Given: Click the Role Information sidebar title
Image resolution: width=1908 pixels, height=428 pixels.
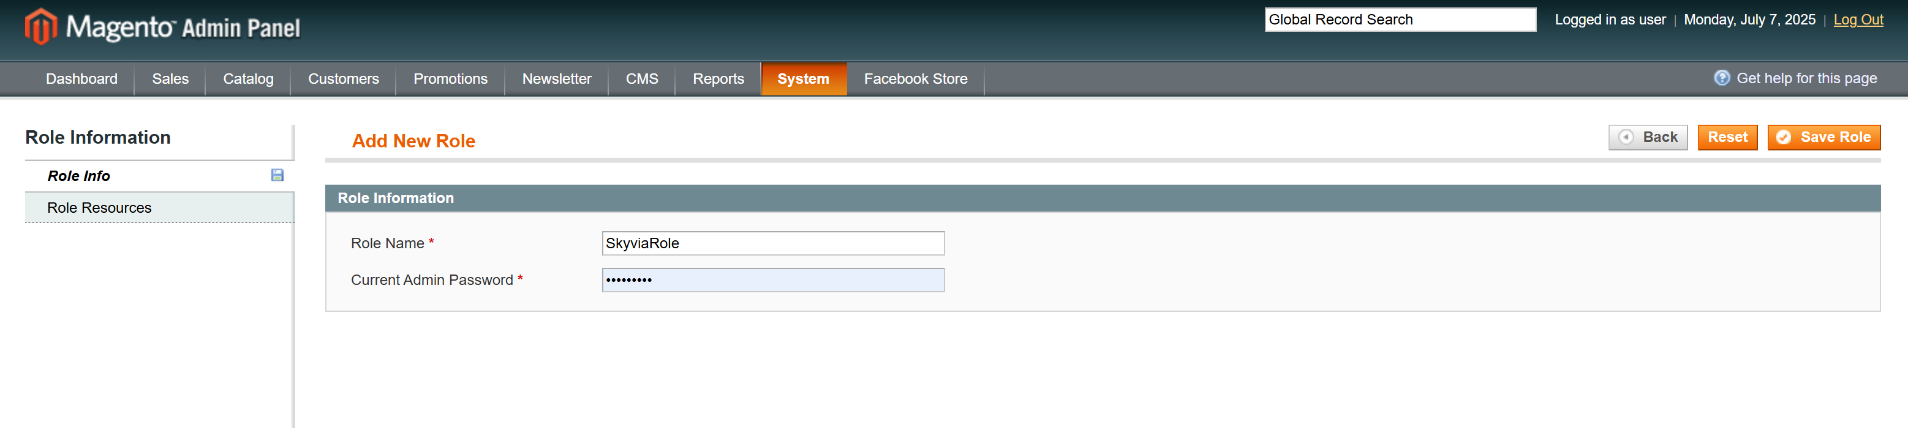Looking at the screenshot, I should pyautogui.click(x=98, y=138).
